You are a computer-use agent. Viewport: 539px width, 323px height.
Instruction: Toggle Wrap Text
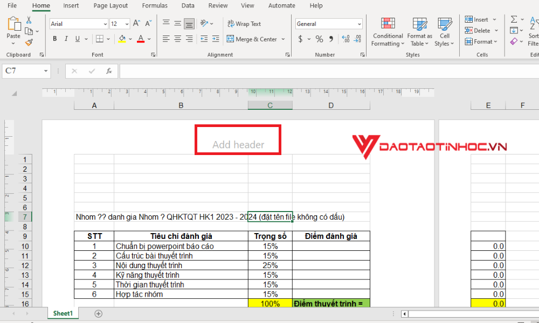(x=244, y=24)
